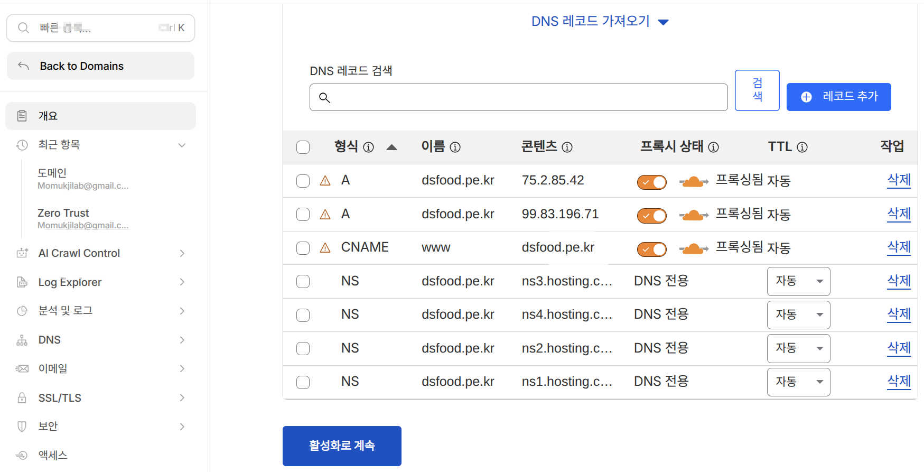Click orange cloud icon on 99.83.196.71 row

[x=693, y=215]
